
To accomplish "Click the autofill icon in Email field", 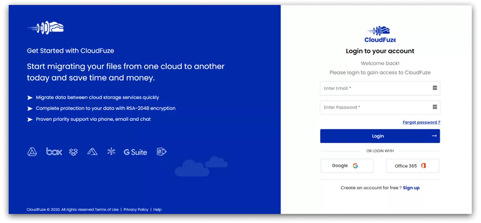I will (435, 88).
